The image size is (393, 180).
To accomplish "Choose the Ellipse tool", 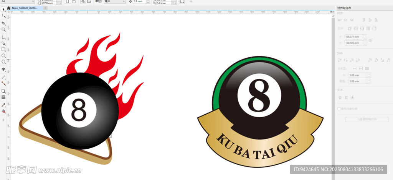I will (x=3, y=55).
